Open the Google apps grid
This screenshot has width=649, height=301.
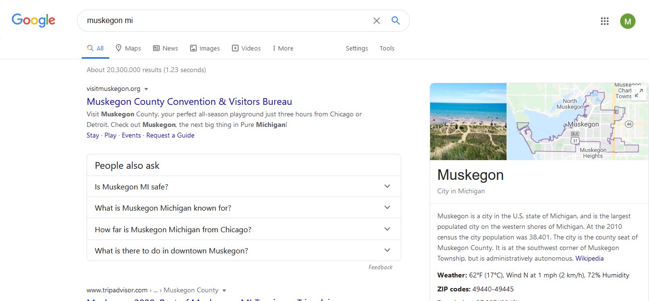[605, 21]
